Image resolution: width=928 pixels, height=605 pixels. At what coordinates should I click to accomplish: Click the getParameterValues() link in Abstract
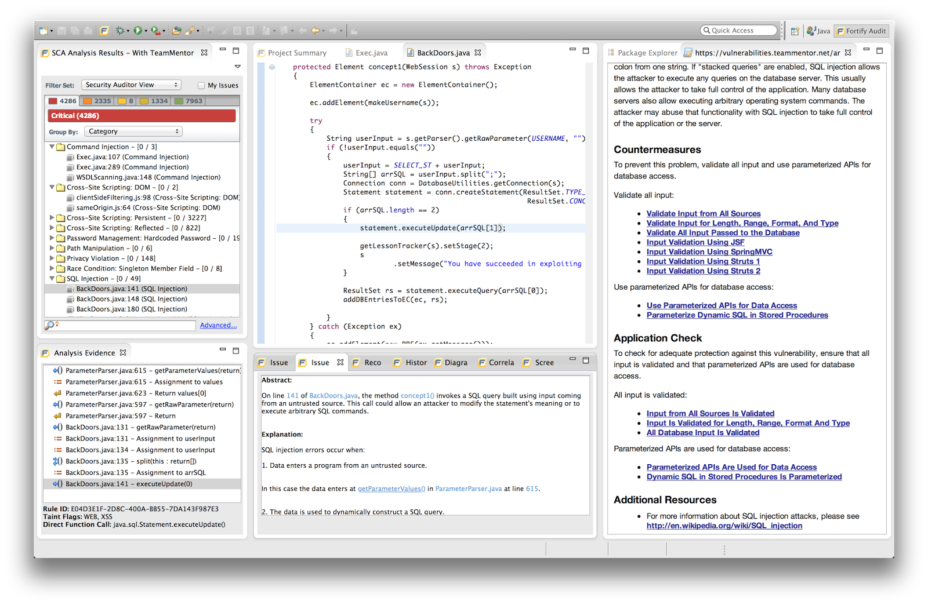click(x=391, y=489)
